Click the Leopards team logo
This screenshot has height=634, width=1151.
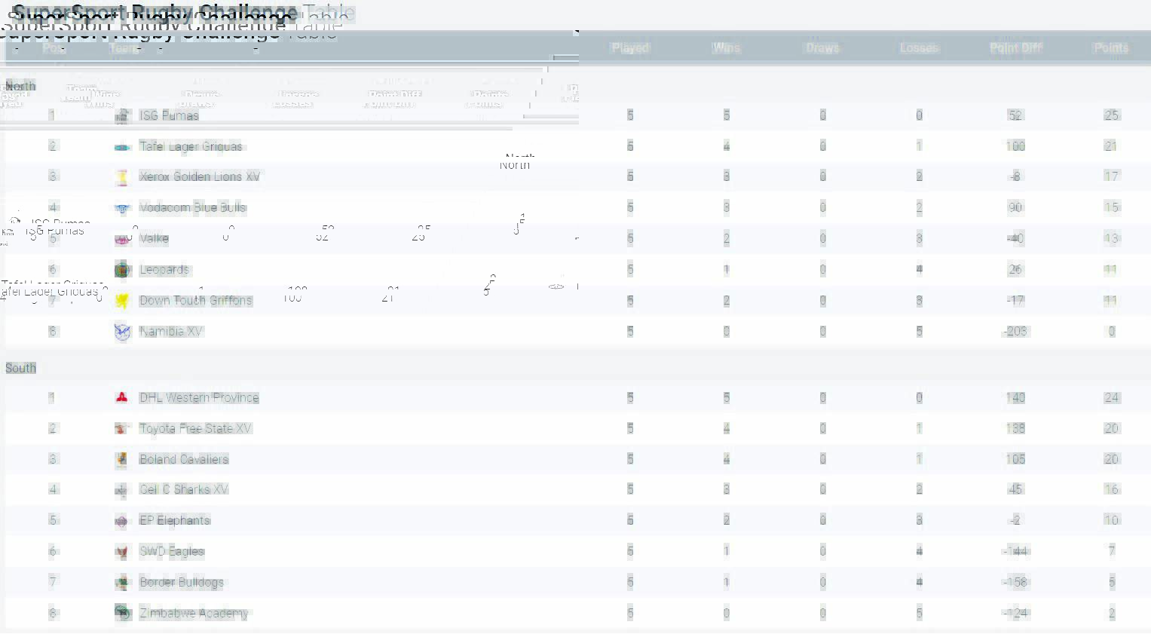coord(122,270)
